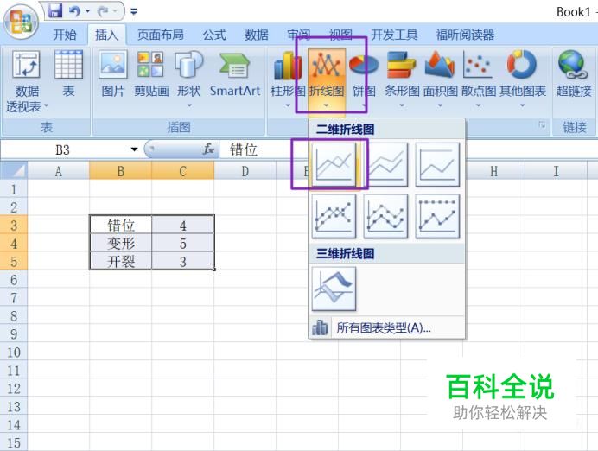Image resolution: width=598 pixels, height=451 pixels.
Task: Click the Name Box showing B3
Action: tap(64, 149)
